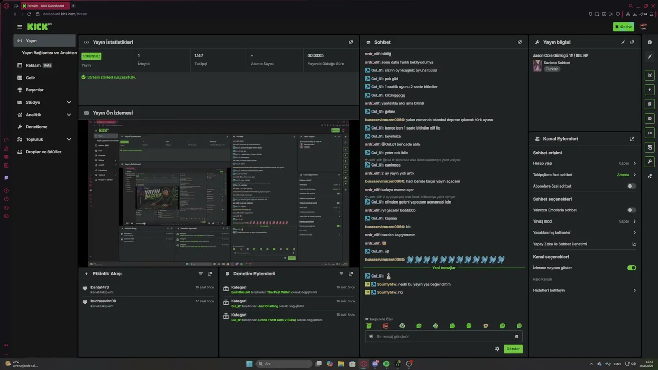Open Yayın Bağlantısı ve Anahtarı
This screenshot has width=658, height=370.
49,53
